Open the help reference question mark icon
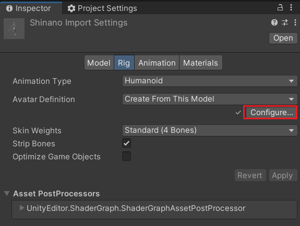 [274, 22]
